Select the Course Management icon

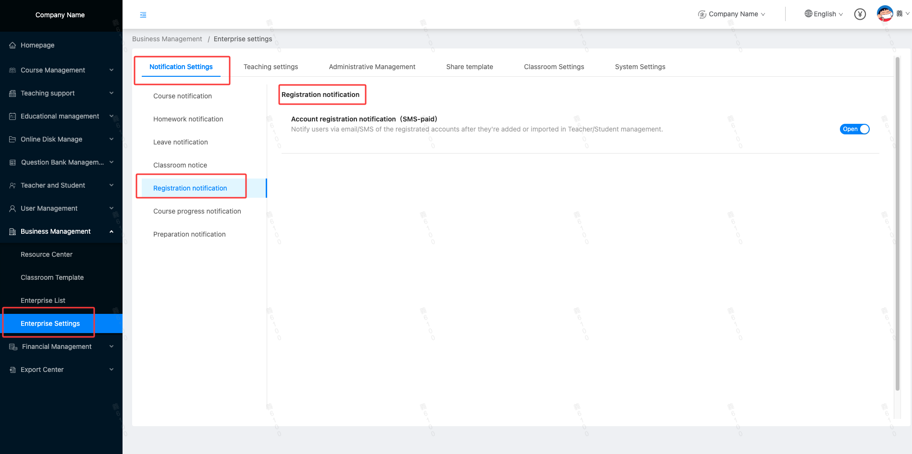(x=12, y=70)
